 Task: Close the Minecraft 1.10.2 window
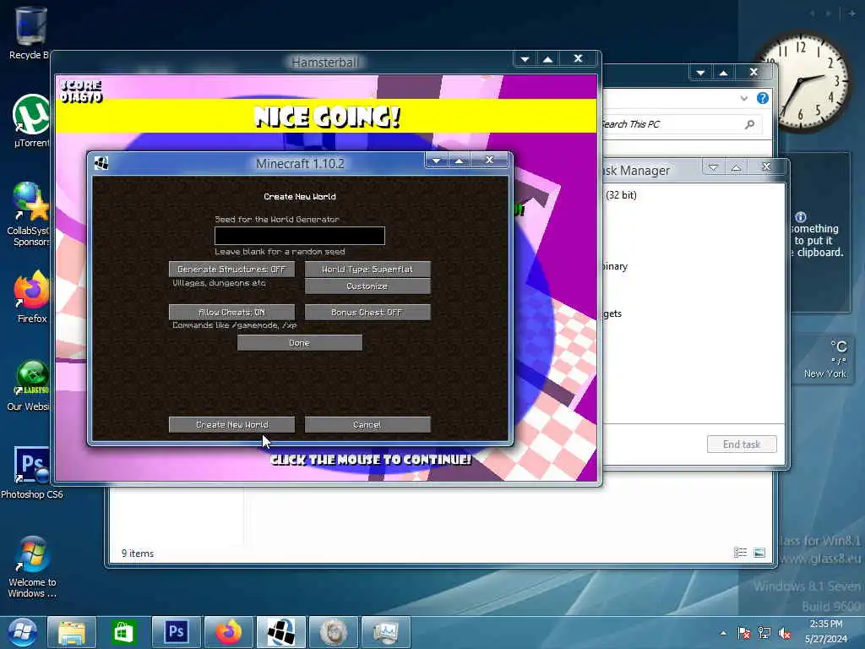coord(489,160)
